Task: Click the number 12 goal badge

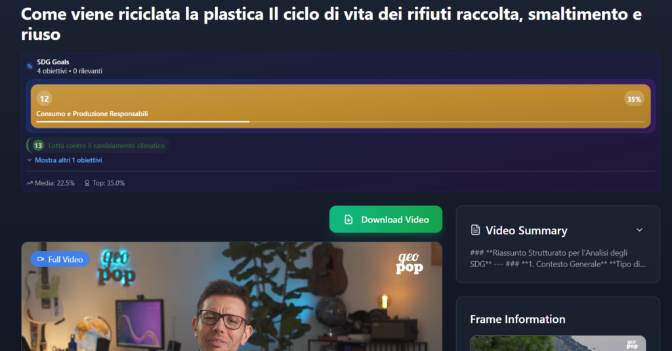Action: click(45, 99)
